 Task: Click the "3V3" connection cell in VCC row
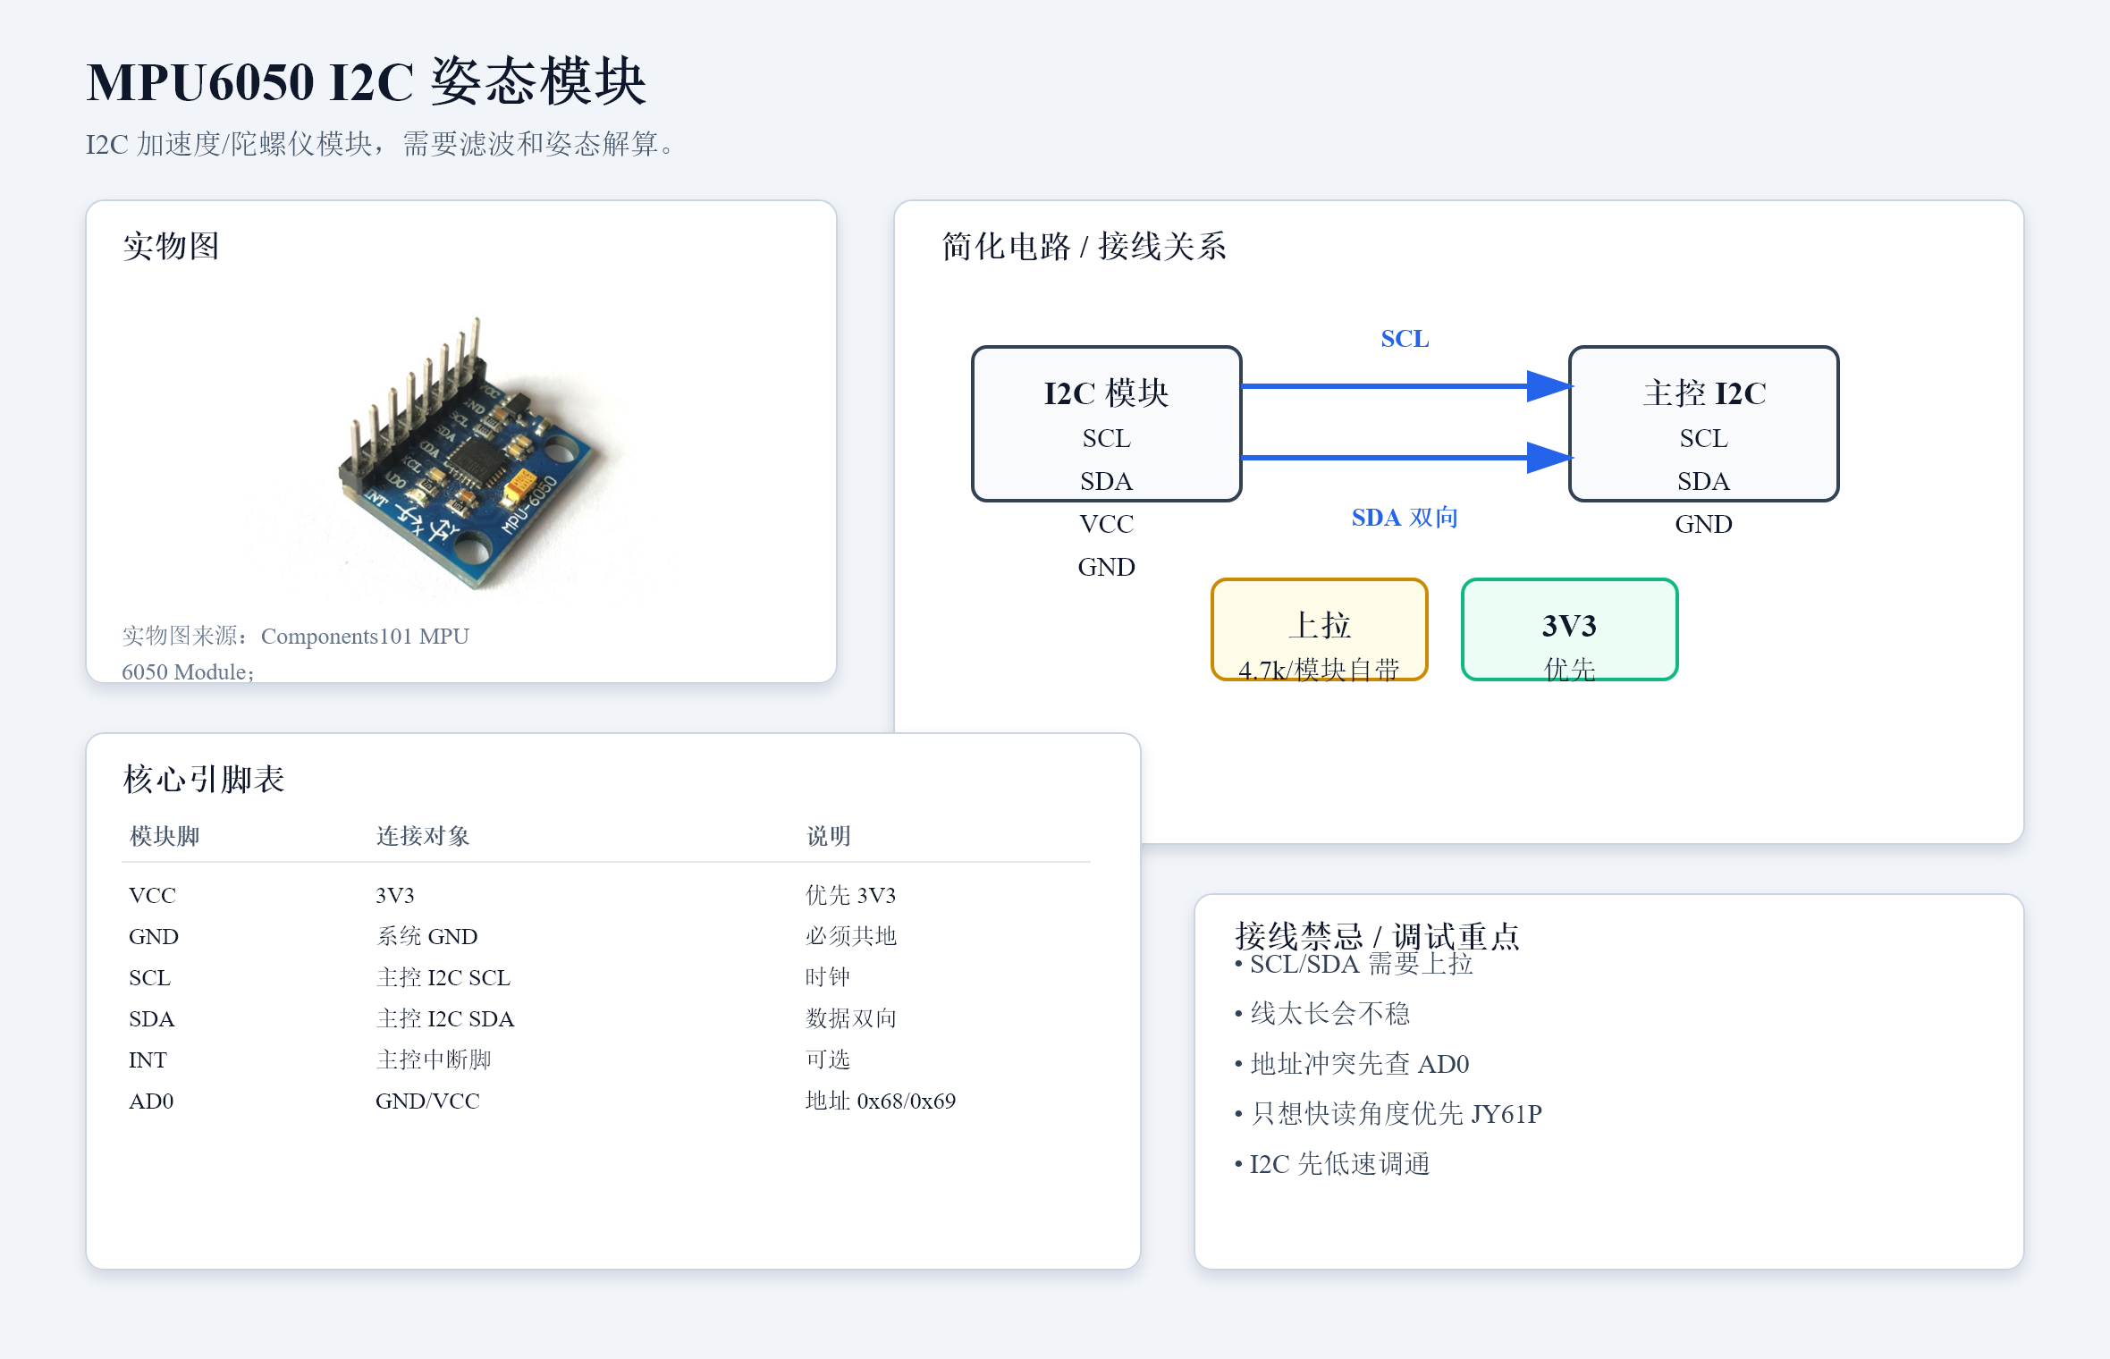pyautogui.click(x=394, y=895)
